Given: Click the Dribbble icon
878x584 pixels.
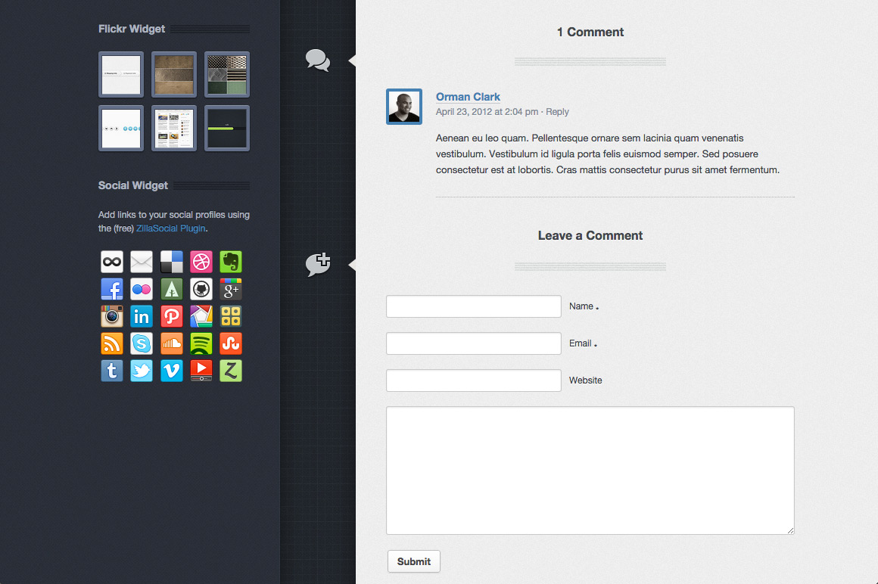Looking at the screenshot, I should click(201, 262).
